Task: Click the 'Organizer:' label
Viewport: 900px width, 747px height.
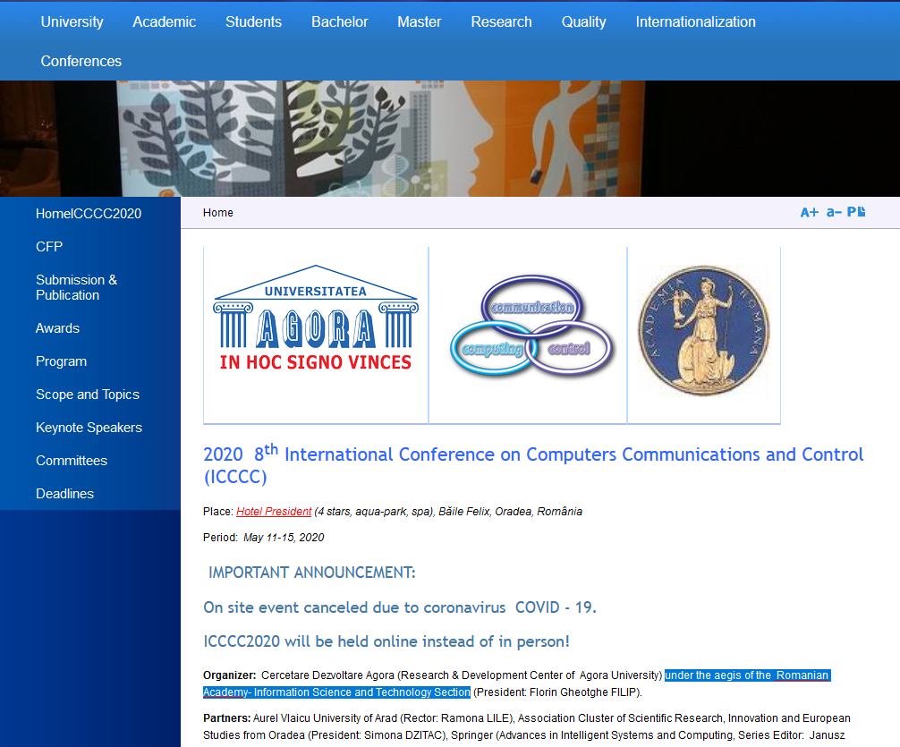Action: pos(230,675)
